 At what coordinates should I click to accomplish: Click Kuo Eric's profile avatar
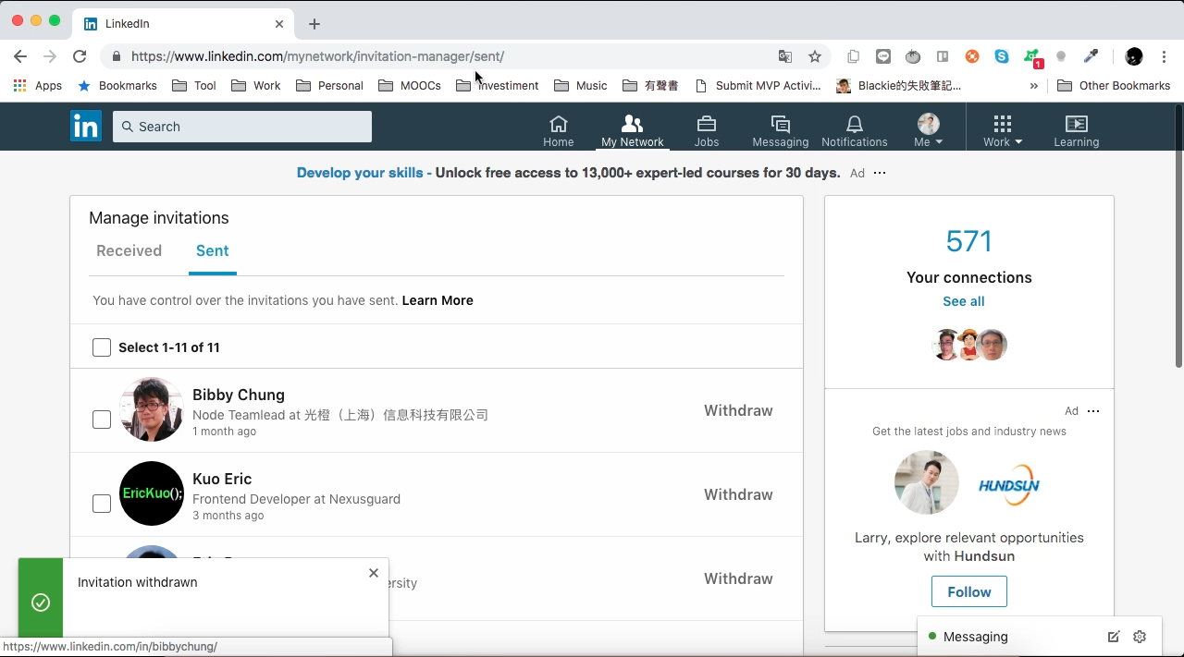(x=152, y=493)
